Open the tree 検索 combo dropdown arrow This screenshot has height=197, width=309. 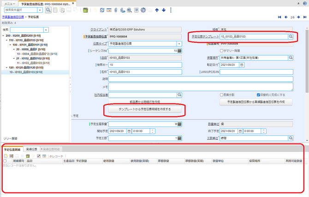click(x=46, y=30)
